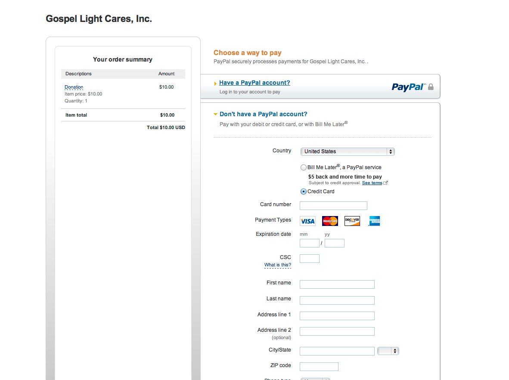Screen dimensions: 509x380
Task: Click the lock icon next to PayPal
Action: pos(430,87)
